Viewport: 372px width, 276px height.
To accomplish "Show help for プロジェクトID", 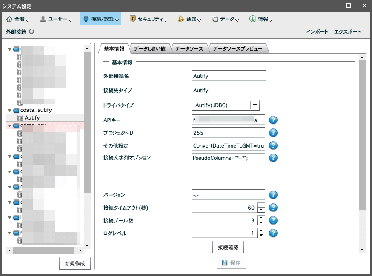I will coord(273,133).
